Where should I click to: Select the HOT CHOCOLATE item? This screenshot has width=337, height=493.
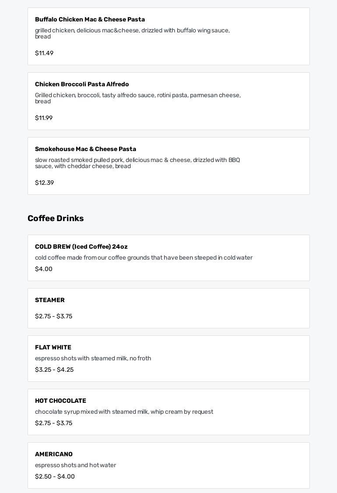(168, 412)
